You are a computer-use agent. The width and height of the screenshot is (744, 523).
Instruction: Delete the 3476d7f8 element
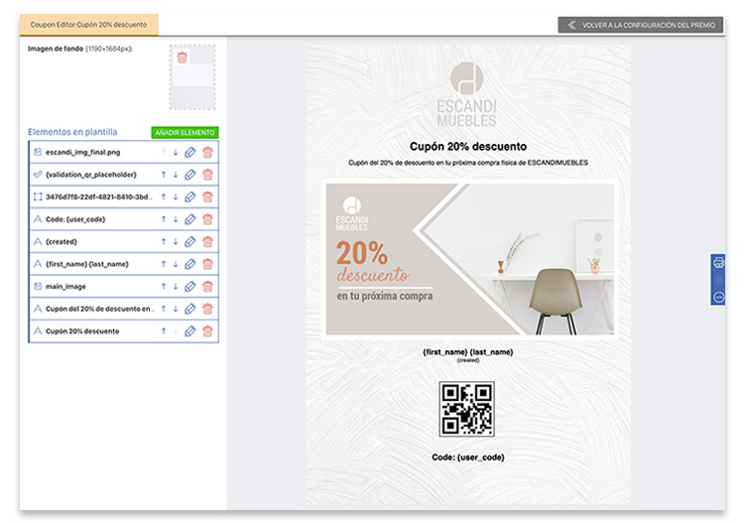click(x=207, y=196)
